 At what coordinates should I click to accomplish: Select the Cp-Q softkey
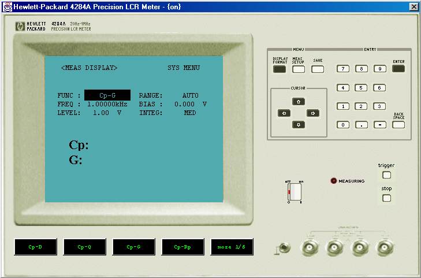tap(84, 247)
